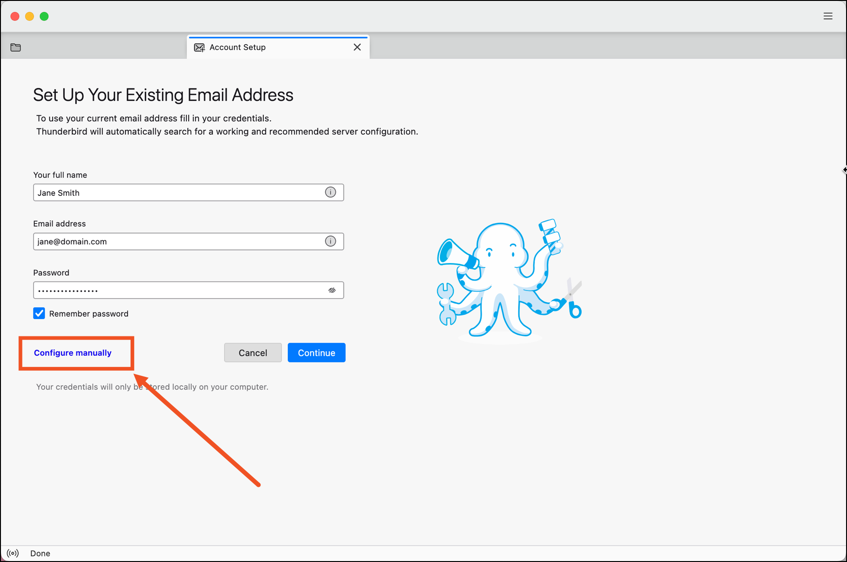Open the hamburger application menu
Screen dimensions: 847x562
tap(828, 16)
